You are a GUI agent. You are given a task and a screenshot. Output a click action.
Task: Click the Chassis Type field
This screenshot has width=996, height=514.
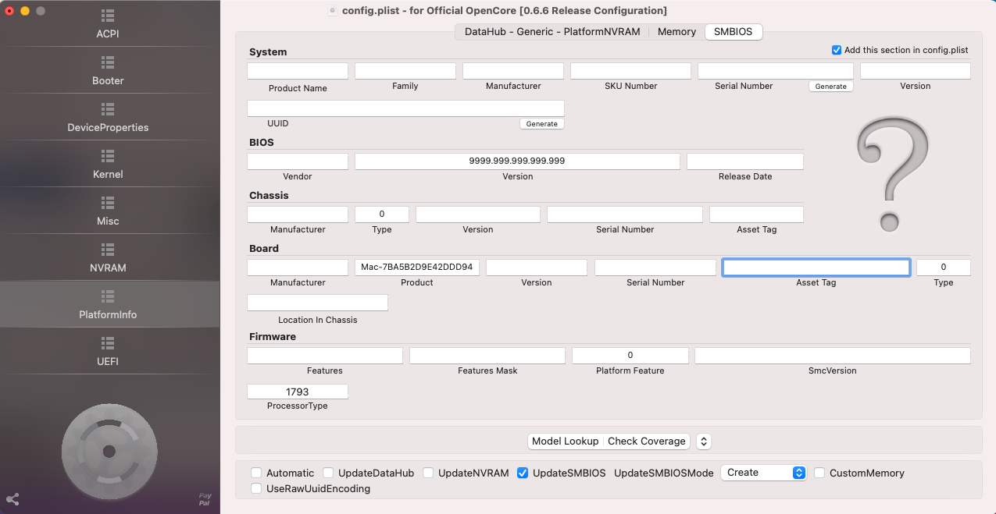pos(382,214)
